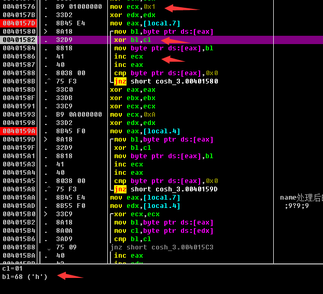Click the jump target marker at 0040159D
Image resolution: width=323 pixels, height=294 pixels.
pos(46,139)
